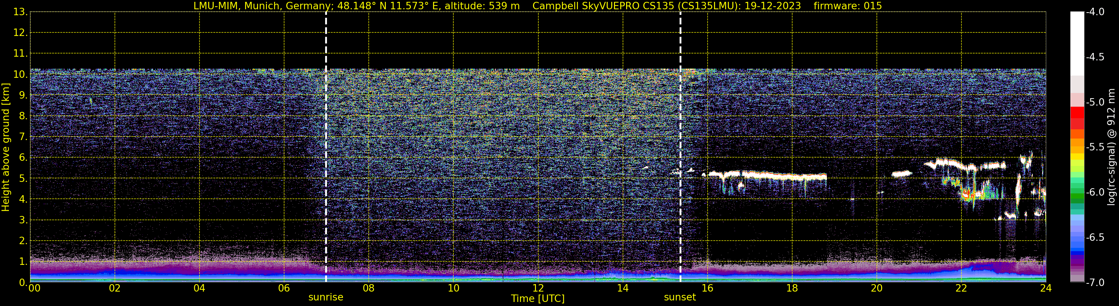Screen dimensions: 1119x306
Task: Click the -6.0 colorbar tick label
Action: pos(1095,192)
